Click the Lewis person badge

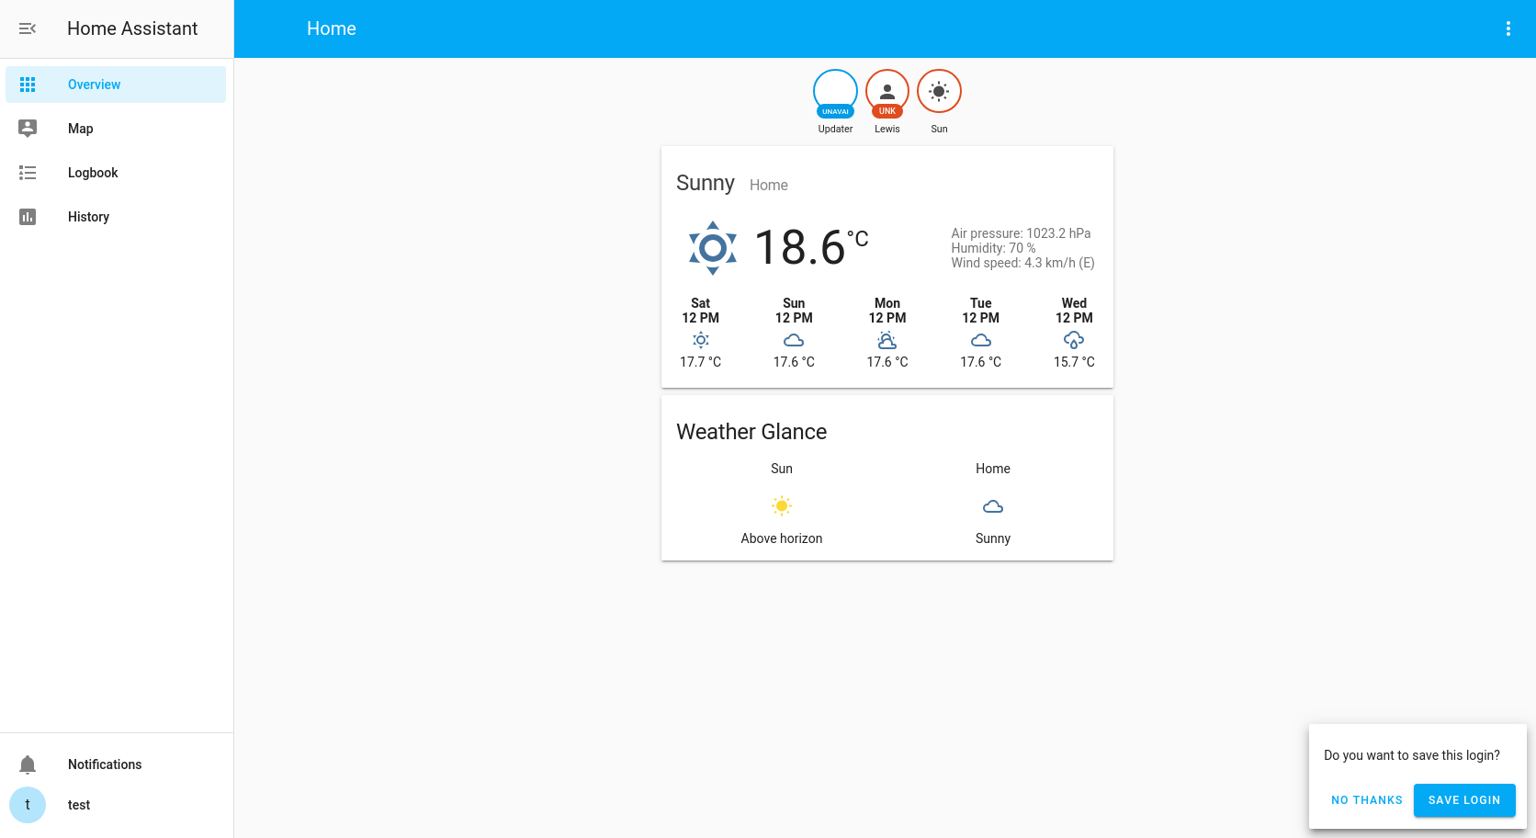pos(887,91)
